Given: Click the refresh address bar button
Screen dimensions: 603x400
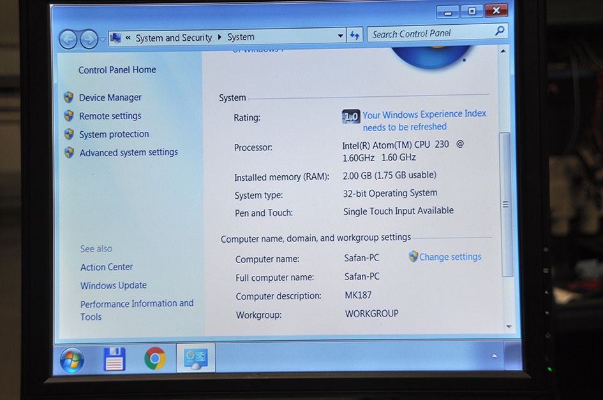Looking at the screenshot, I should [x=355, y=36].
